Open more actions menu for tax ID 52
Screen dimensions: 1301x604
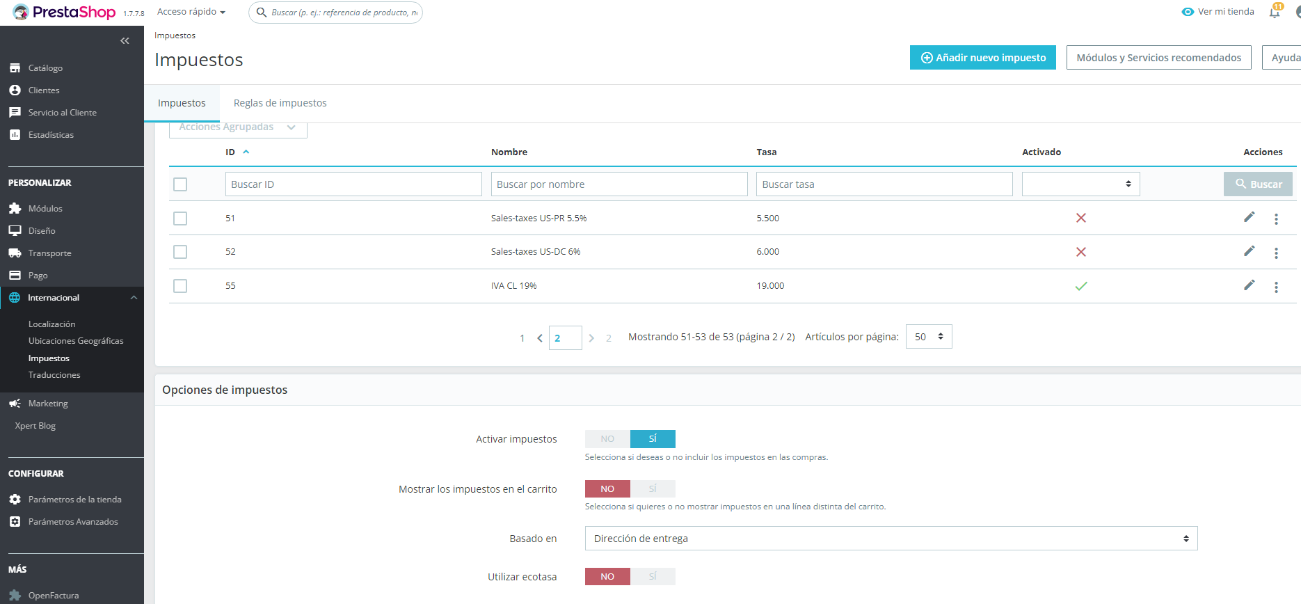(1276, 253)
